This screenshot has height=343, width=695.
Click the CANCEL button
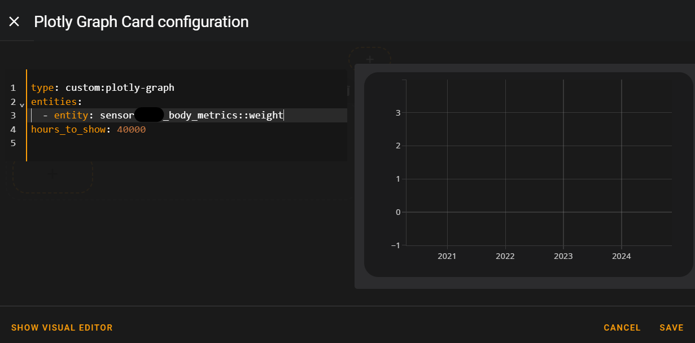622,327
